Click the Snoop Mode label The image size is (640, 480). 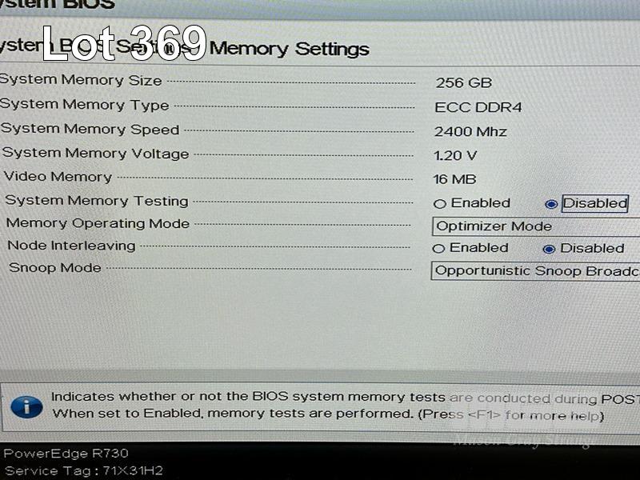[55, 268]
